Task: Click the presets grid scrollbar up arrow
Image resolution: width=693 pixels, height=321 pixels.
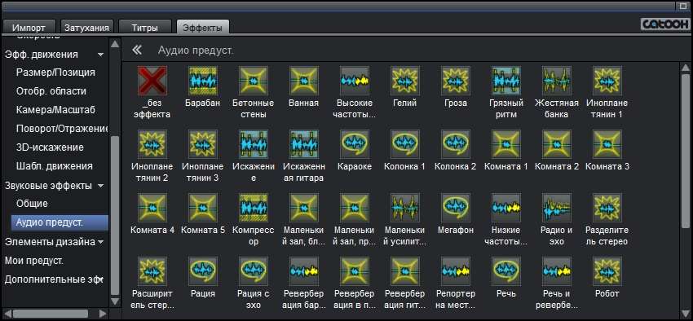Action: [x=686, y=68]
